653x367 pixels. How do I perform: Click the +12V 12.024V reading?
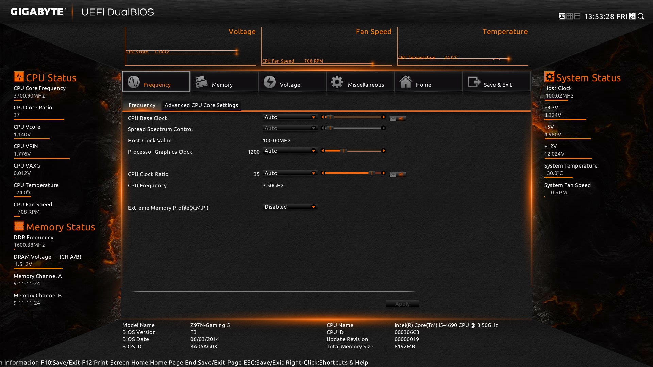click(554, 154)
